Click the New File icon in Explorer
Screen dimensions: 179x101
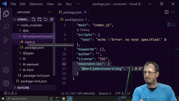pos(34,19)
